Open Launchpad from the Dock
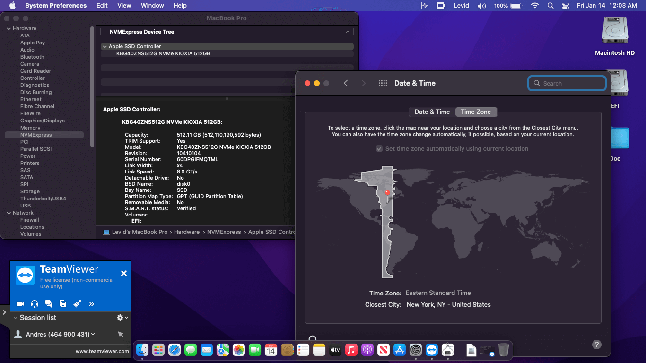The width and height of the screenshot is (646, 363). [158, 350]
